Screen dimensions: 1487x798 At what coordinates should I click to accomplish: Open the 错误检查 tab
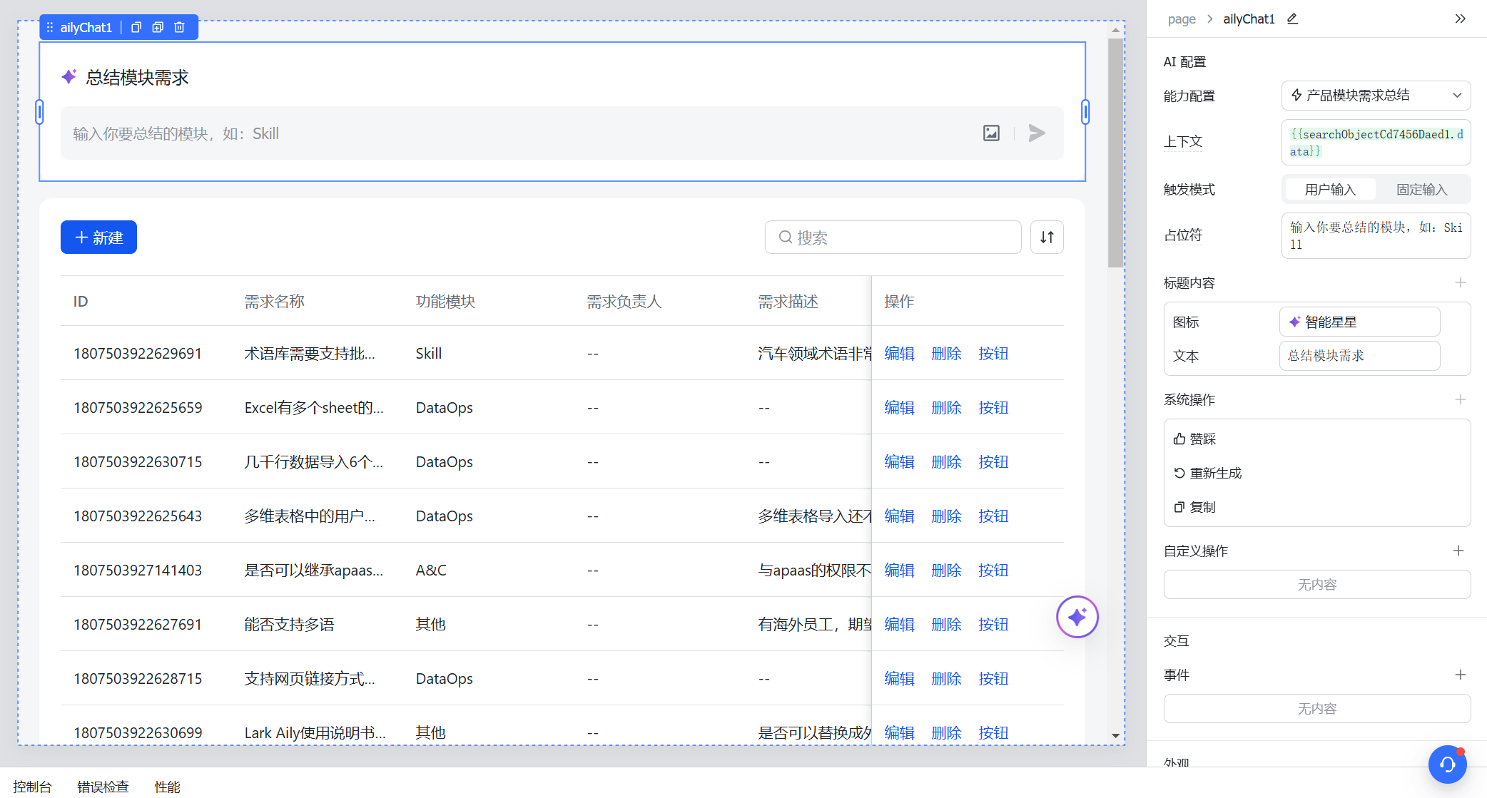click(x=103, y=787)
